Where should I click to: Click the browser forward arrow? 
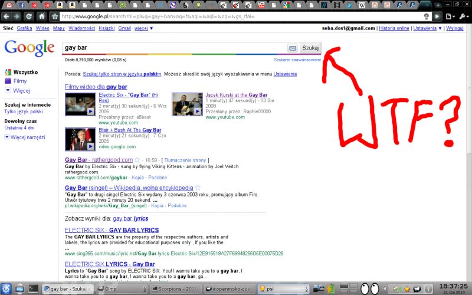coord(17,17)
